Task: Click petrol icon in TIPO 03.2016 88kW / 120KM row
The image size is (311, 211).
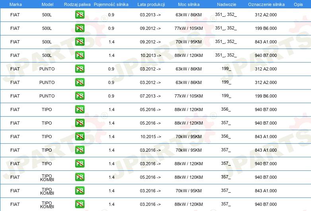Action: (x=80, y=164)
